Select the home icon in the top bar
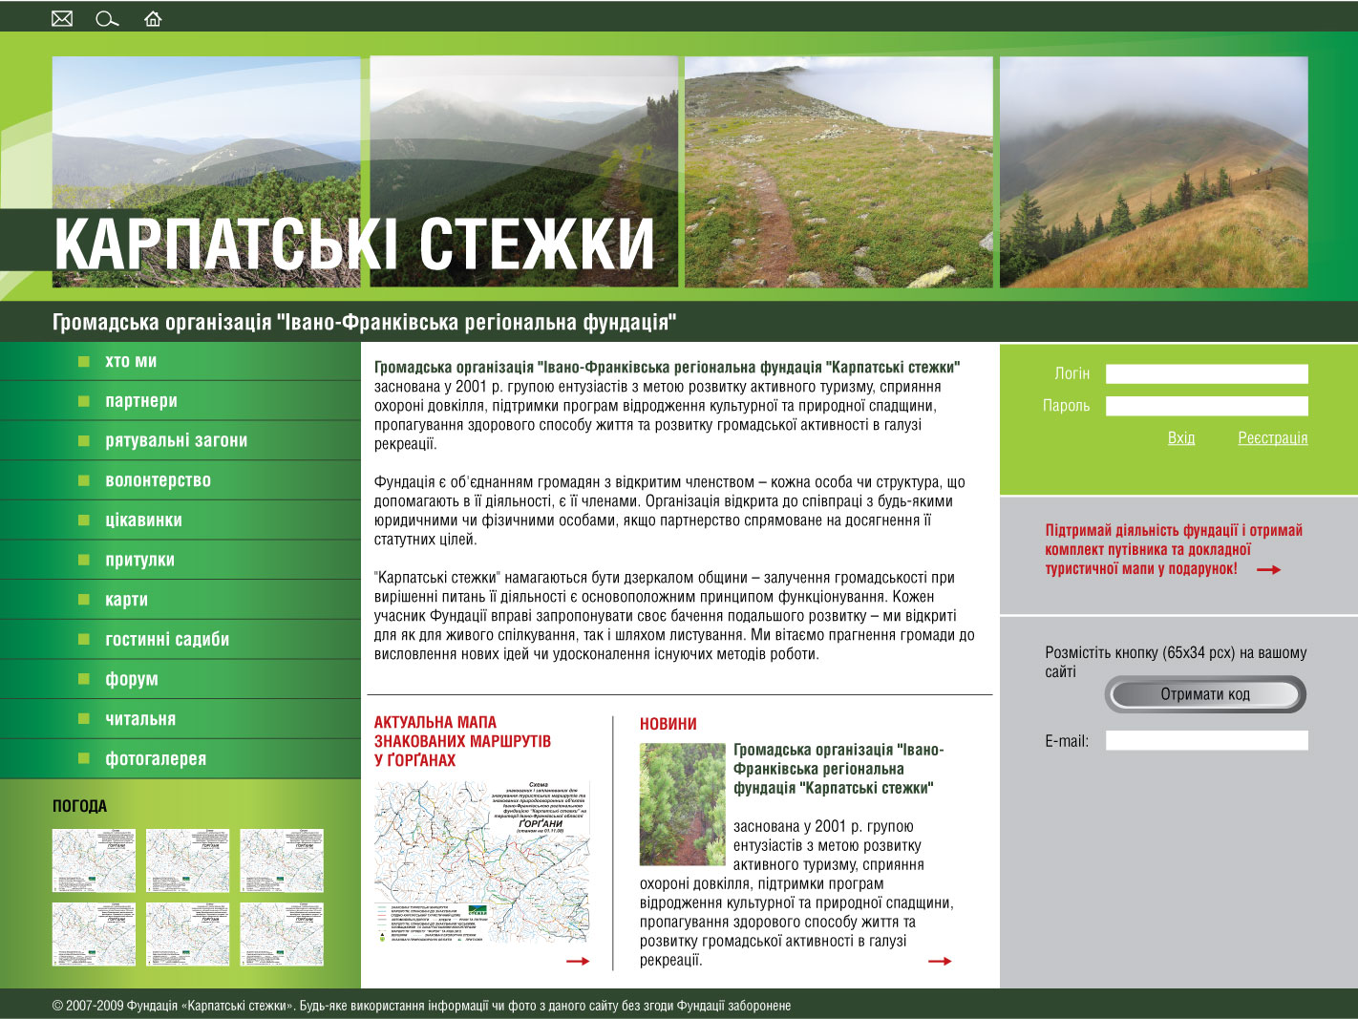Screen dimensions: 1358x1019 [x=153, y=17]
